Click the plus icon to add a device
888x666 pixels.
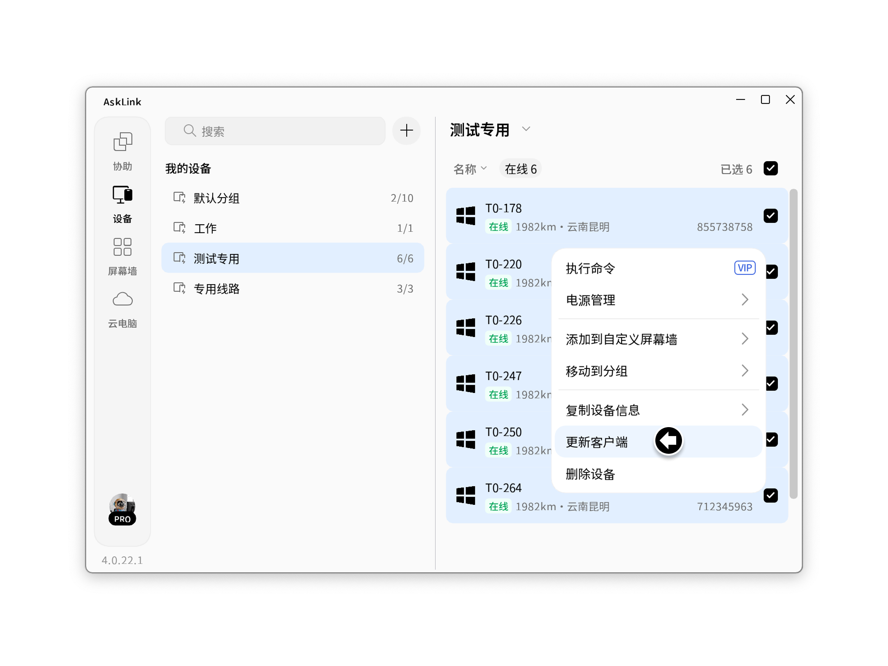coord(405,130)
